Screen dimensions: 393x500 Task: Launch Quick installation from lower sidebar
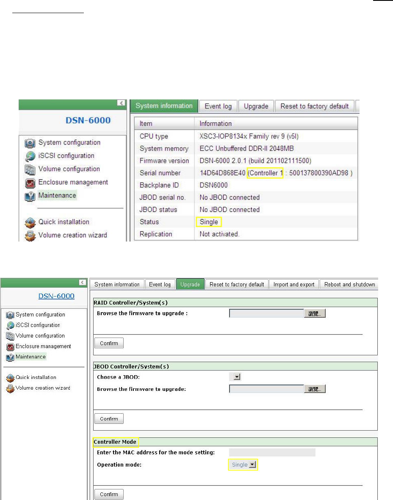(36, 378)
